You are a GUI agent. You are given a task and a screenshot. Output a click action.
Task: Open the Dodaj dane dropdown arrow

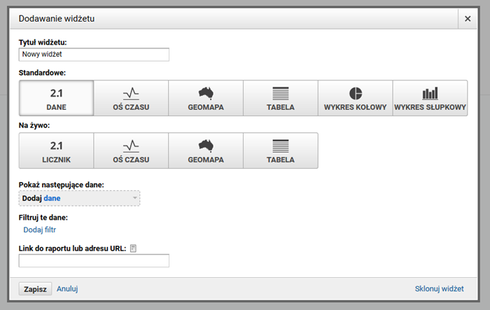coord(134,199)
